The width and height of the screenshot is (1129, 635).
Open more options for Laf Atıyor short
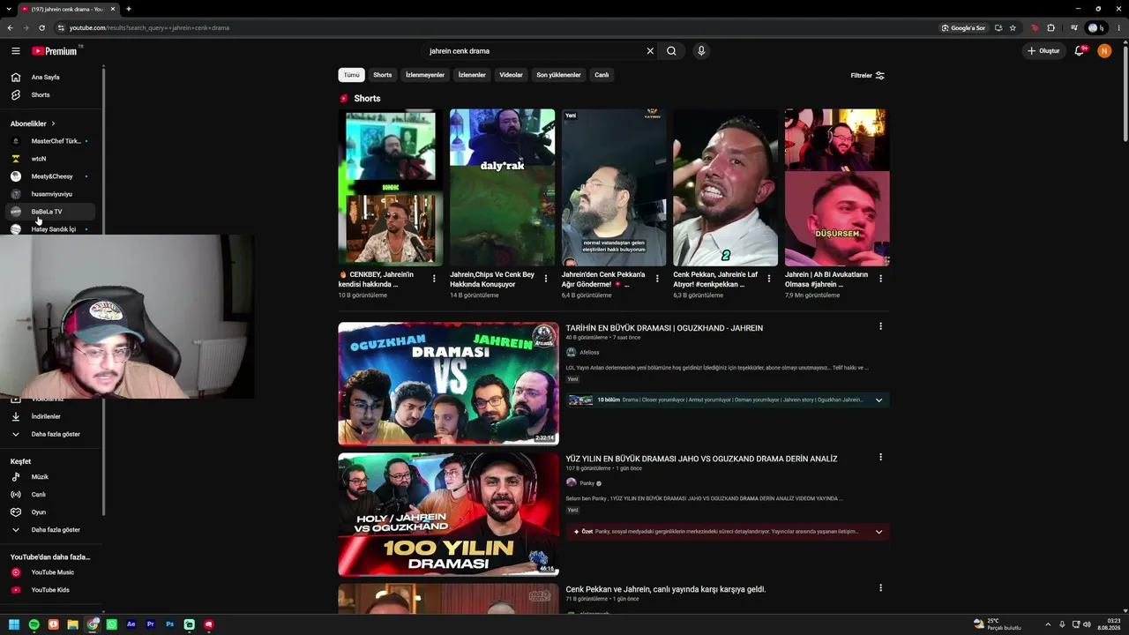point(769,279)
